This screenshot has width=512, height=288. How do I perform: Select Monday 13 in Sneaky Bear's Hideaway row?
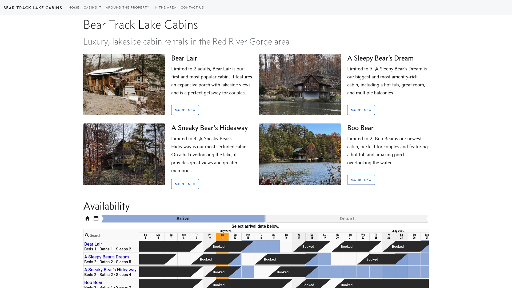point(248,272)
